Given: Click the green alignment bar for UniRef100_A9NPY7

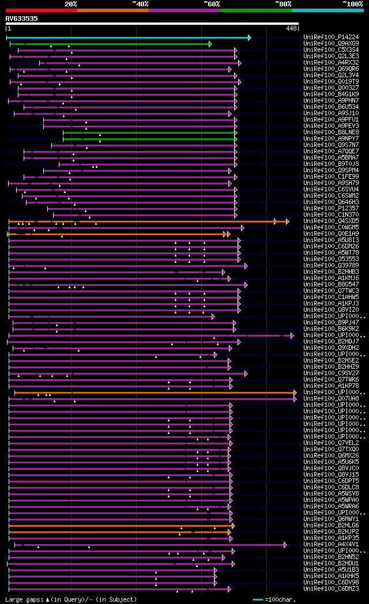Looking at the screenshot, I should point(149,139).
